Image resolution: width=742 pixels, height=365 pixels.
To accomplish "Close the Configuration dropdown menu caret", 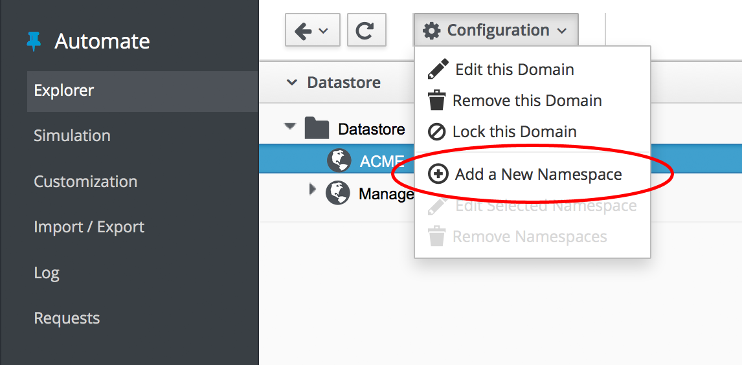I will point(562,31).
